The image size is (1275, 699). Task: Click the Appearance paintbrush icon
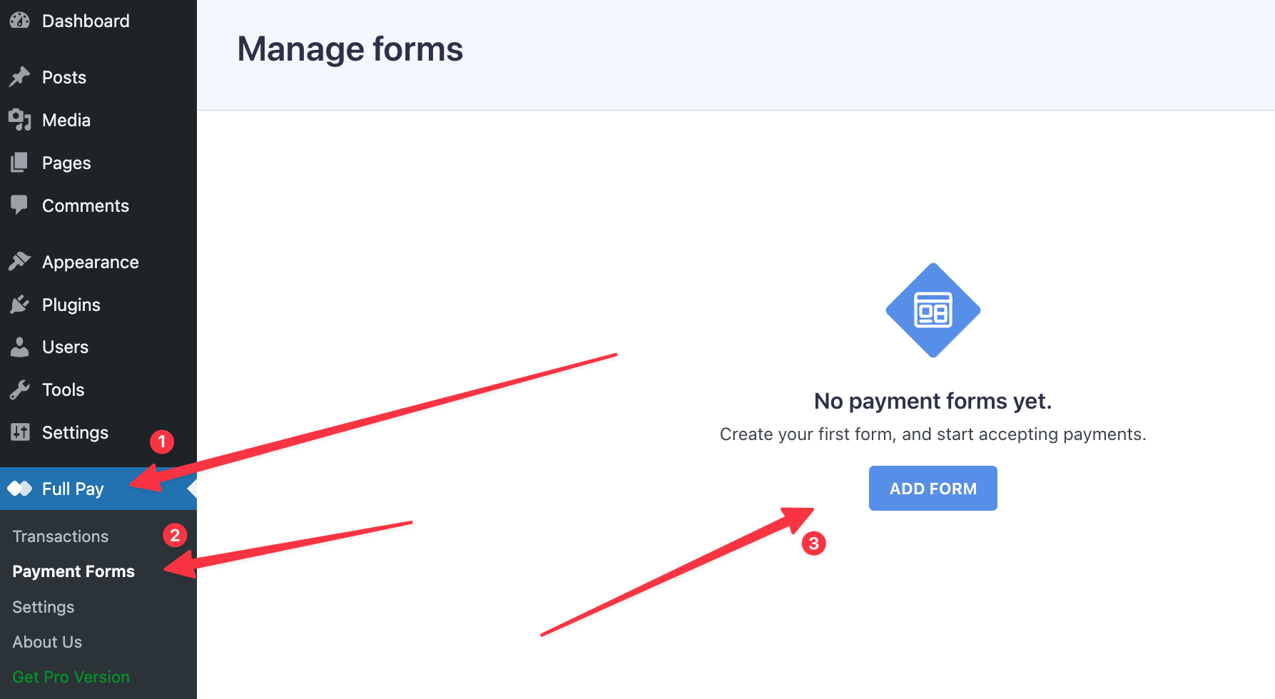click(x=21, y=261)
